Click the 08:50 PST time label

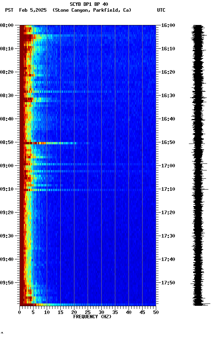click(7, 142)
